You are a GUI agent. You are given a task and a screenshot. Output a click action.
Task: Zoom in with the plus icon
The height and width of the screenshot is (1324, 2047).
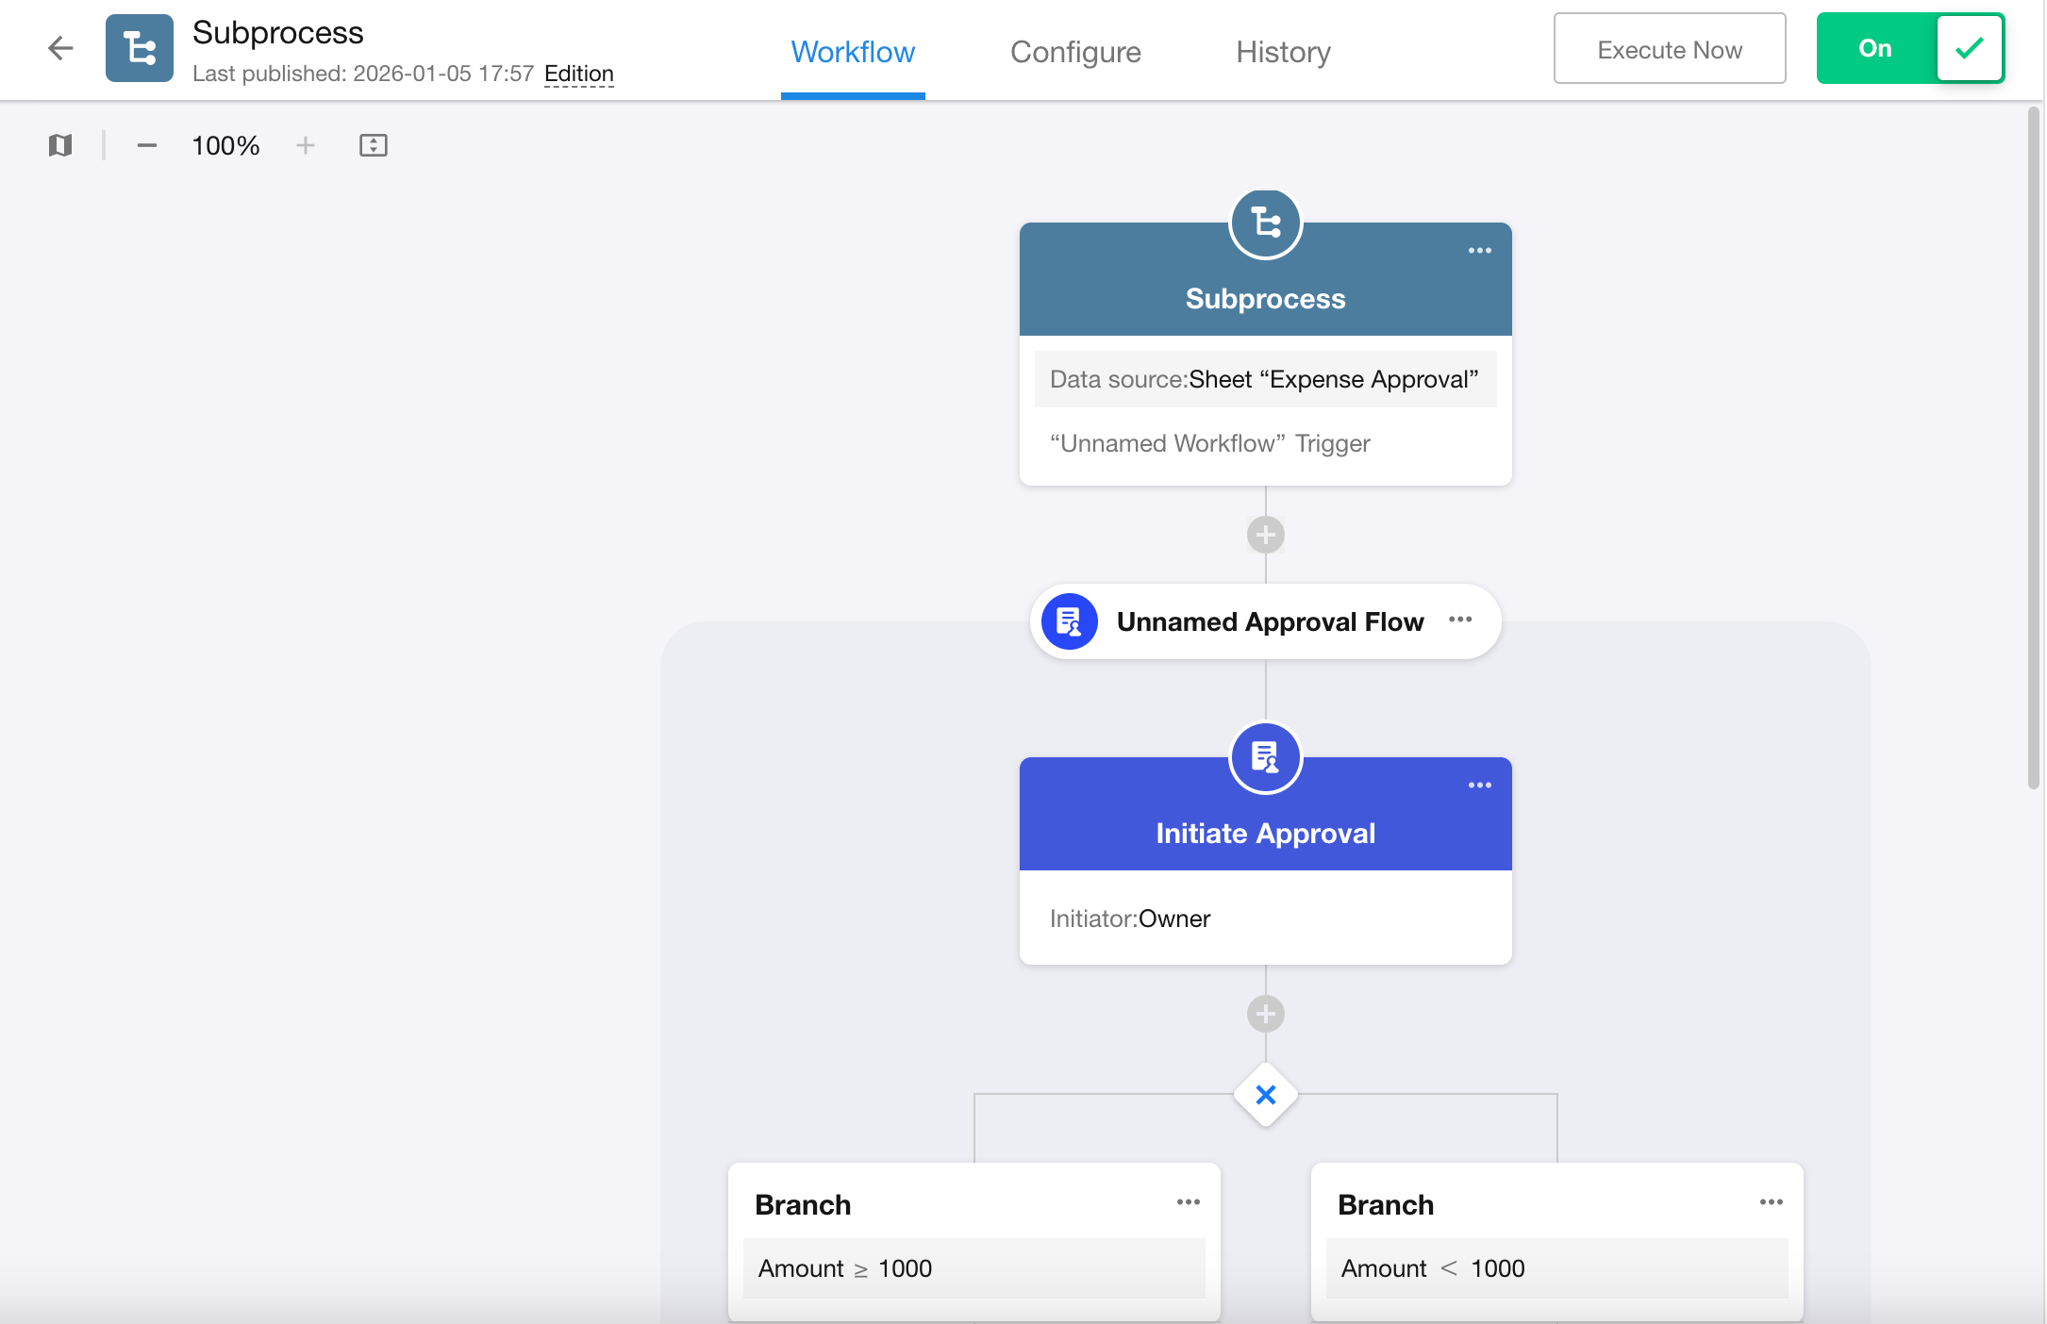305,145
